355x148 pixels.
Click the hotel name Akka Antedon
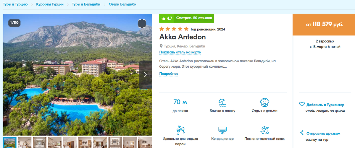click(183, 37)
